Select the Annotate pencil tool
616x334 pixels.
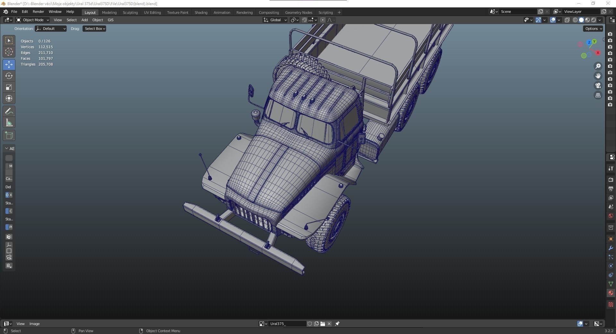[x=9, y=111]
